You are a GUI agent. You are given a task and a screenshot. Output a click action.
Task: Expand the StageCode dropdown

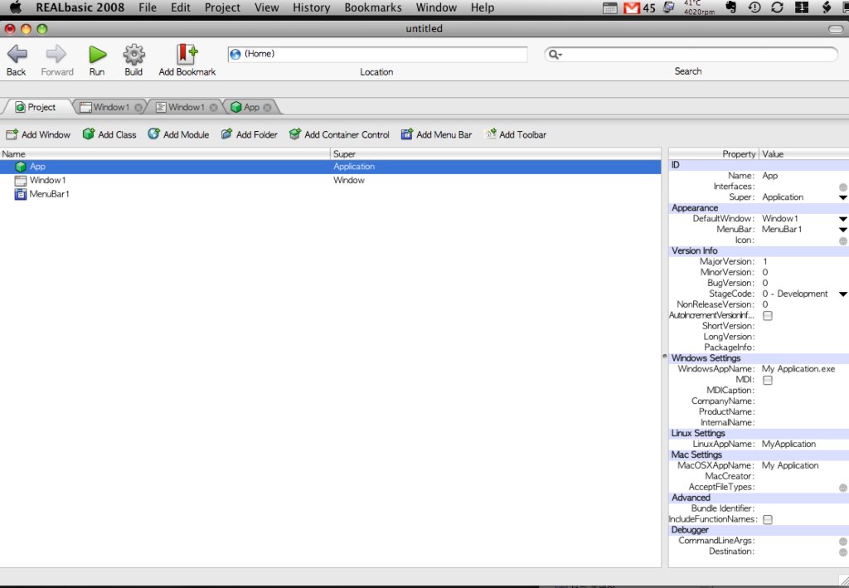pyautogui.click(x=843, y=294)
